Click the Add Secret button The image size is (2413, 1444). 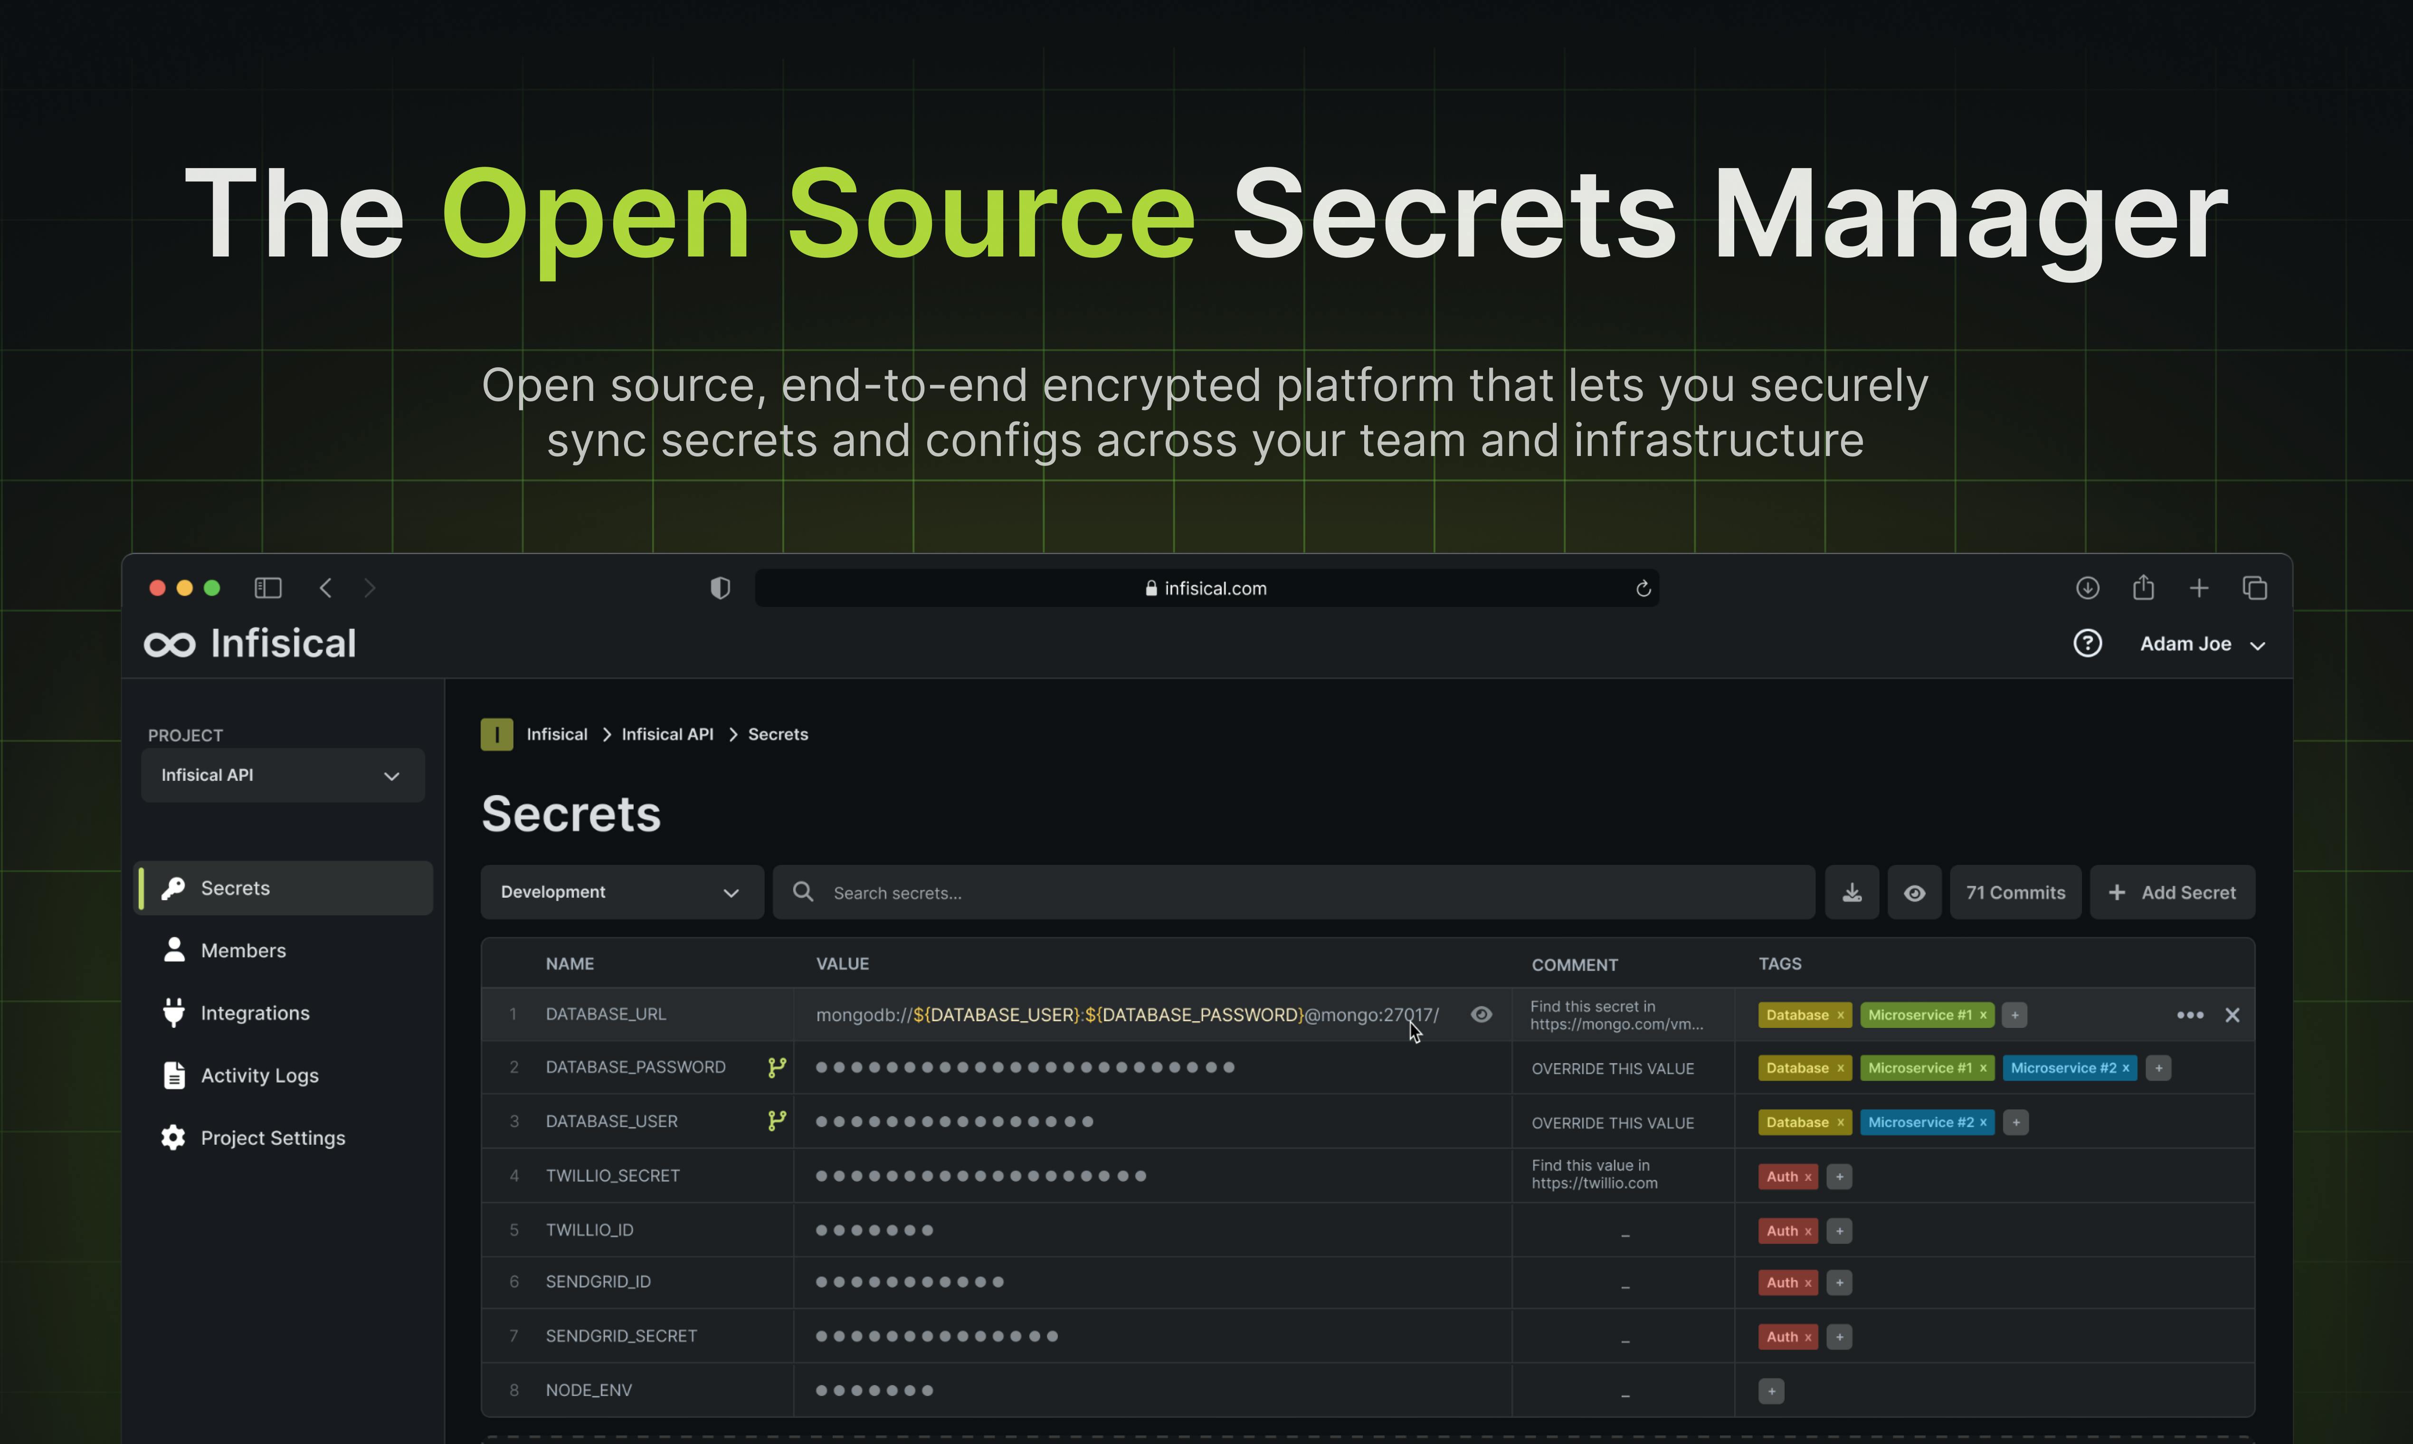click(2172, 892)
